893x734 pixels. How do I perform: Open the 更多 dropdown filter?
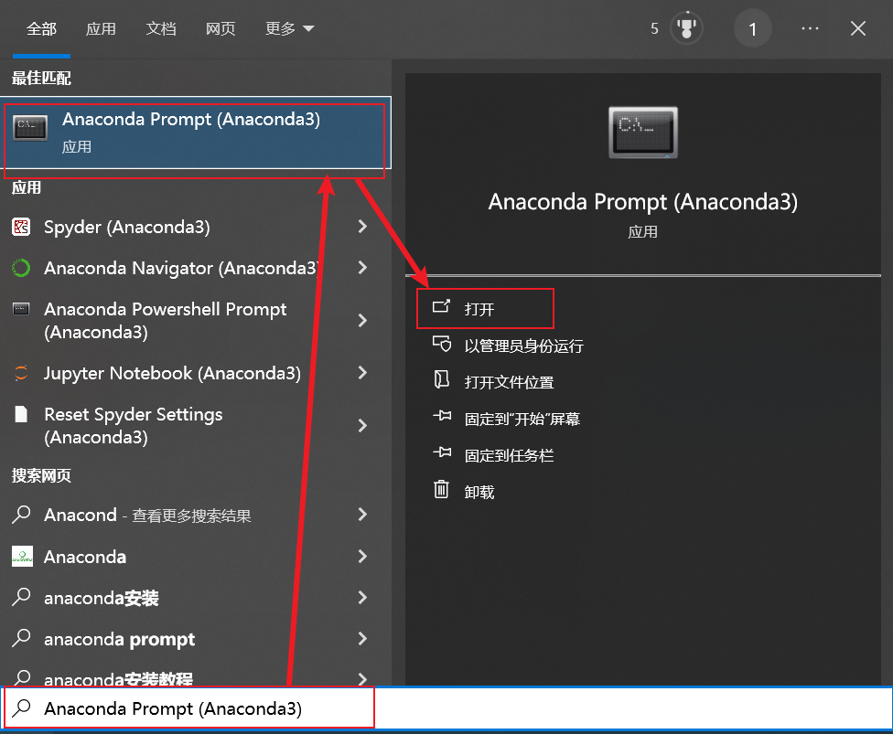pyautogui.click(x=289, y=28)
